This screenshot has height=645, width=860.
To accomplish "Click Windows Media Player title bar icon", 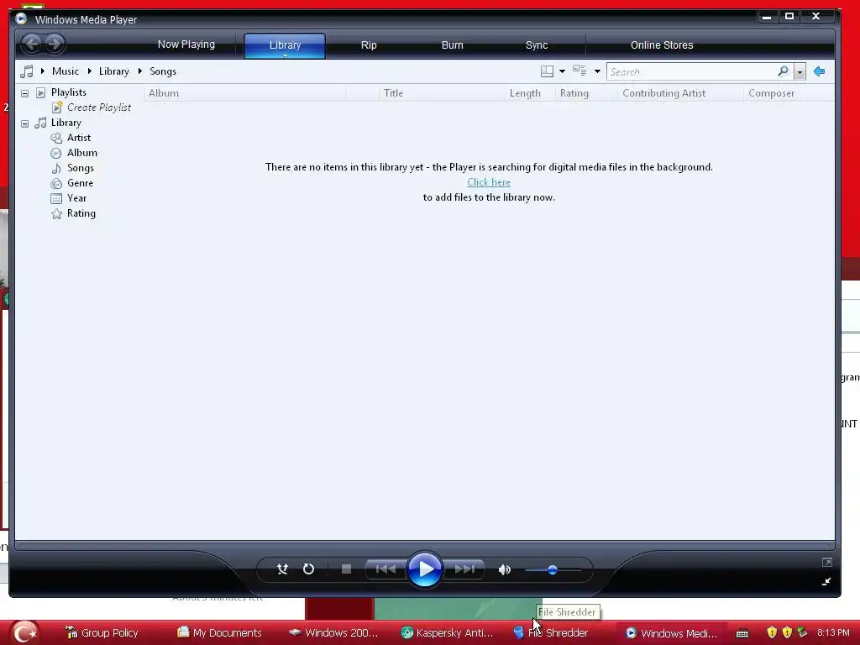I will tap(21, 18).
